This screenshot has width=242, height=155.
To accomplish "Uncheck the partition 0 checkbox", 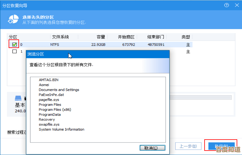I will tap(14, 44).
